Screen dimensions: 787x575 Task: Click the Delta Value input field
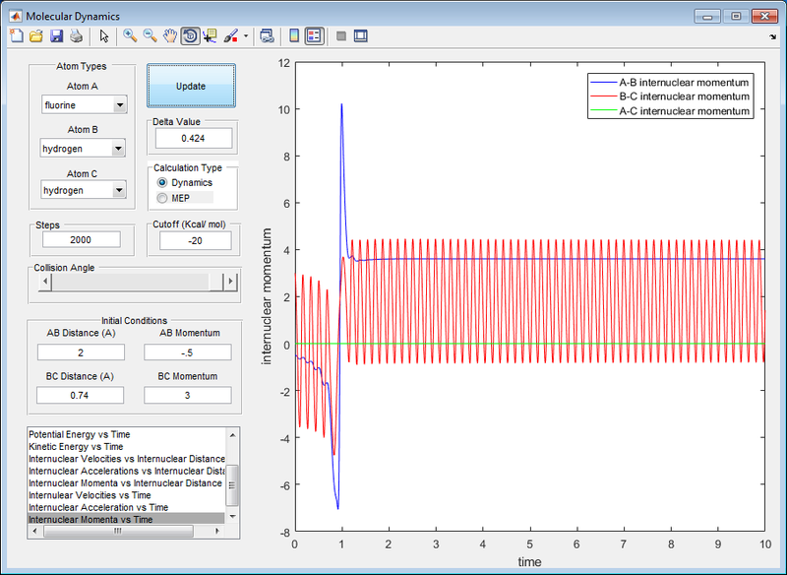194,138
